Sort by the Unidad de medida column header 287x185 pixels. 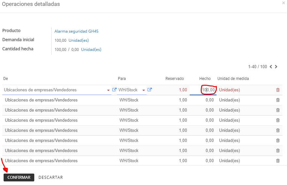[233, 79]
